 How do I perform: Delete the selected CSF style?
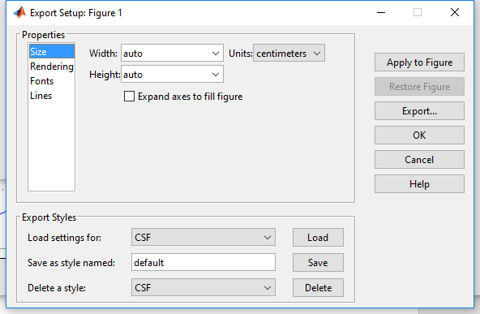click(x=318, y=288)
